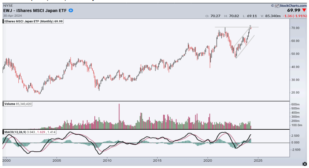The image size is (309, 168).
Task: Click the blue plus icon beside EWJ title
Action: pyautogui.click(x=71, y=10)
